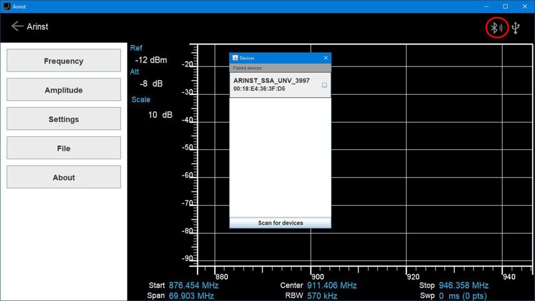
Task: Click the Devices dialog title bar
Action: click(x=280, y=58)
